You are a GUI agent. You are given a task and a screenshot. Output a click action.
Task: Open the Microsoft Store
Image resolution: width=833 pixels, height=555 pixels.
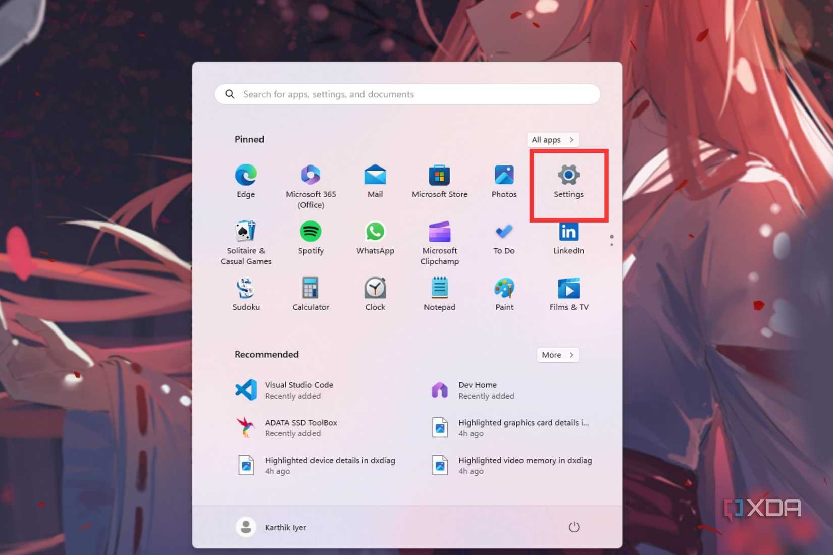439,182
